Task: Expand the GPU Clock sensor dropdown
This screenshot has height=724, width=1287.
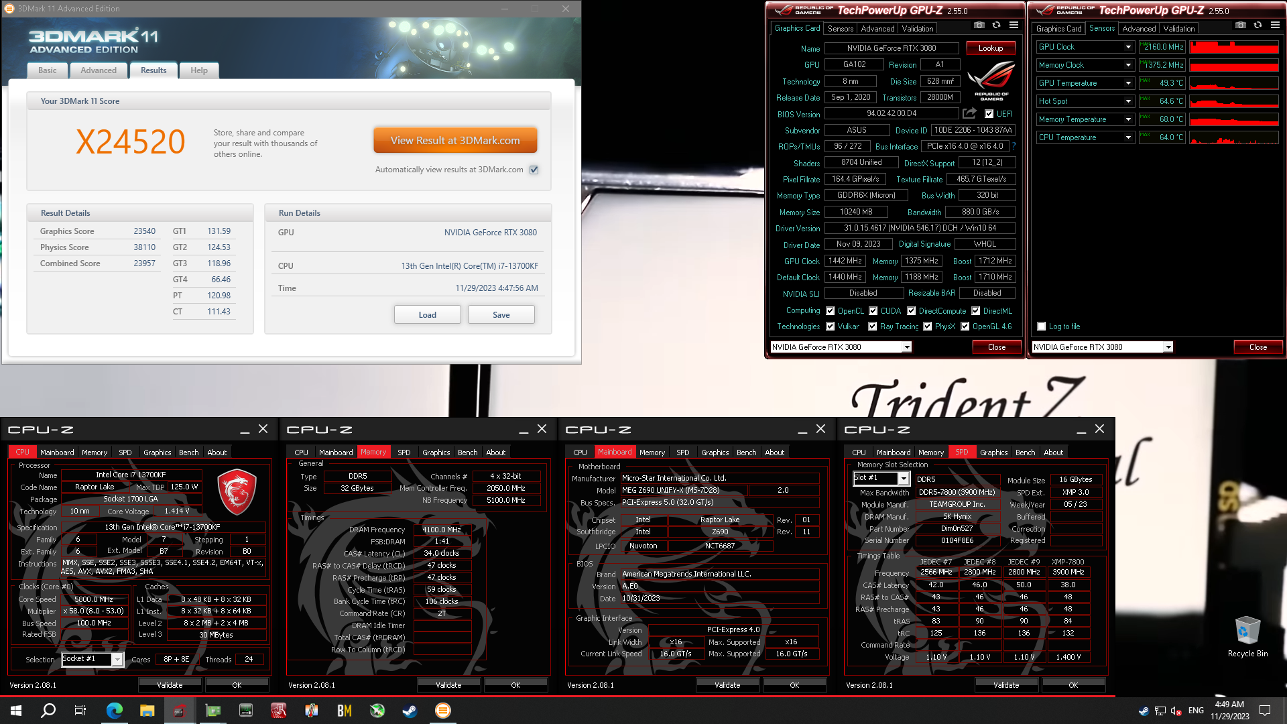Action: tap(1128, 47)
